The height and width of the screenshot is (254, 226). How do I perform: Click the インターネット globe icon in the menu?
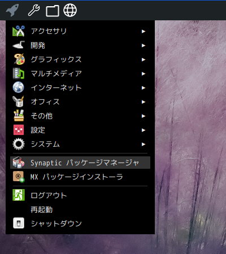[x=19, y=87]
